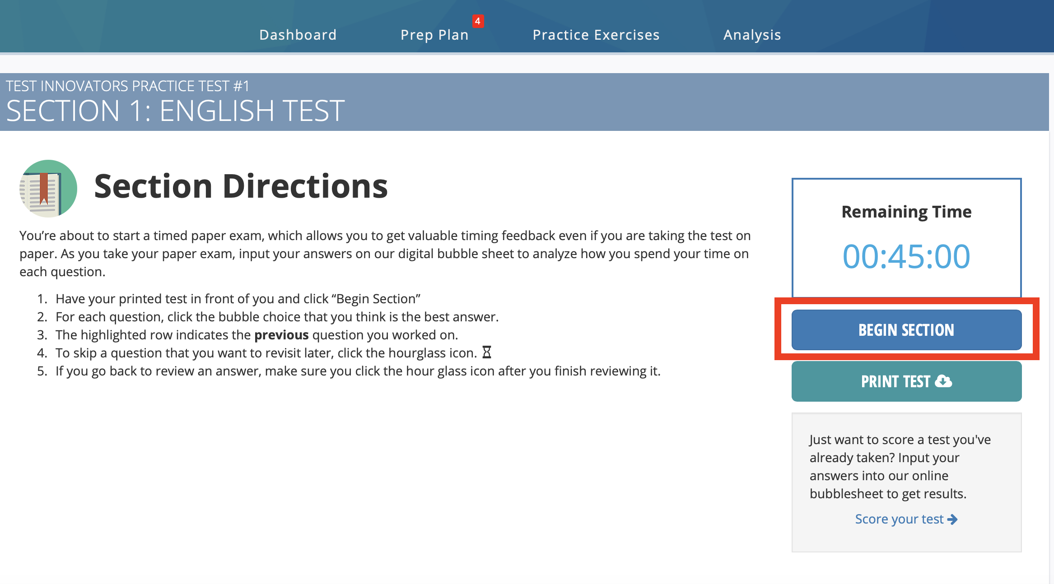This screenshot has width=1054, height=584.
Task: Open the Dashboard tab
Action: pos(298,35)
